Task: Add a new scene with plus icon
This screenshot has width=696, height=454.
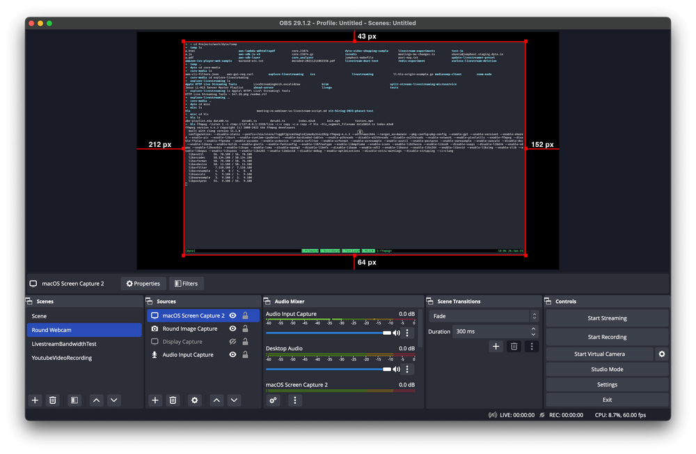Action: coord(35,400)
